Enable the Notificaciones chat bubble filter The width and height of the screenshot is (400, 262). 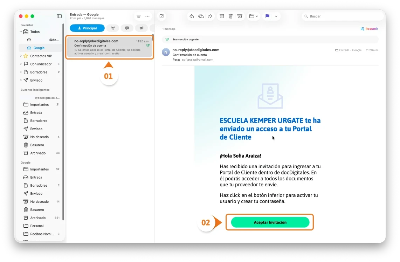click(x=127, y=28)
